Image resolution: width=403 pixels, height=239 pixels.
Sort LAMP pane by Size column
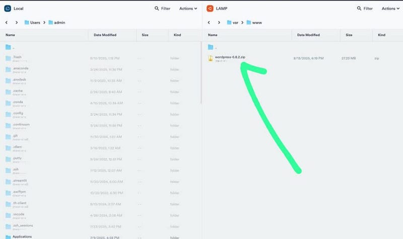click(349, 35)
